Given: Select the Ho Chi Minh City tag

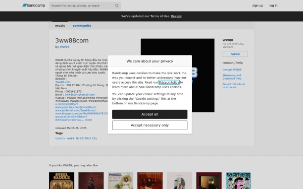Looking at the screenshot, I should (86, 138).
